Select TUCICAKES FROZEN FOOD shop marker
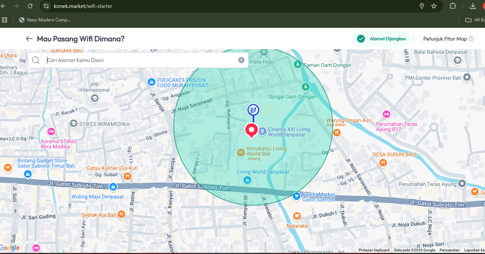Viewport: 485px width, 254px height. point(151,82)
